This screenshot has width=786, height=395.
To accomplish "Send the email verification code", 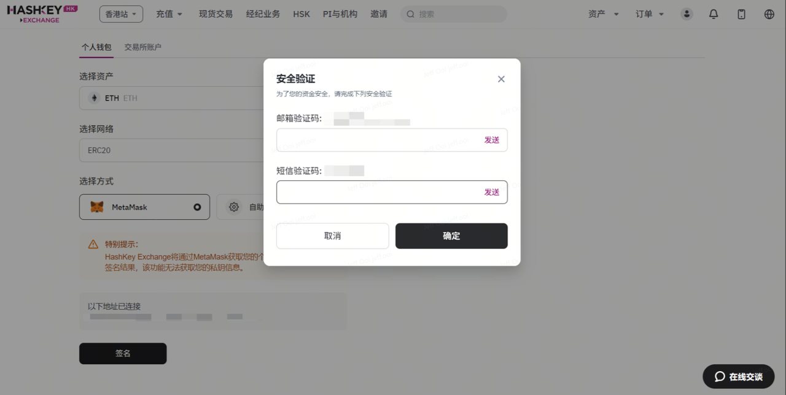I will [x=491, y=140].
